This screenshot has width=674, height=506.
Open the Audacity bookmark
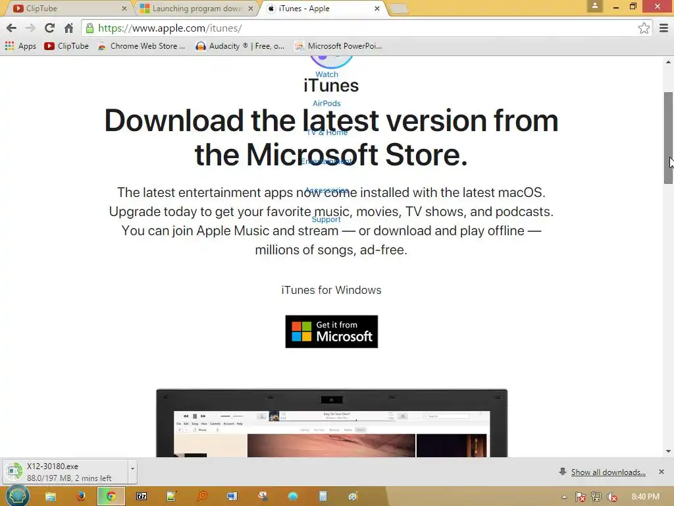(240, 46)
